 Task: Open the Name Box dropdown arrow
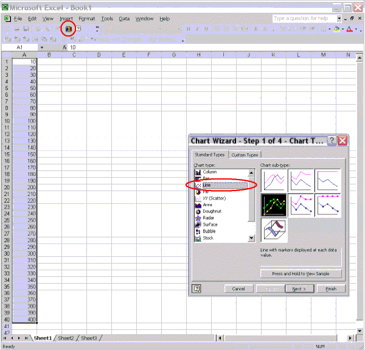[42, 47]
